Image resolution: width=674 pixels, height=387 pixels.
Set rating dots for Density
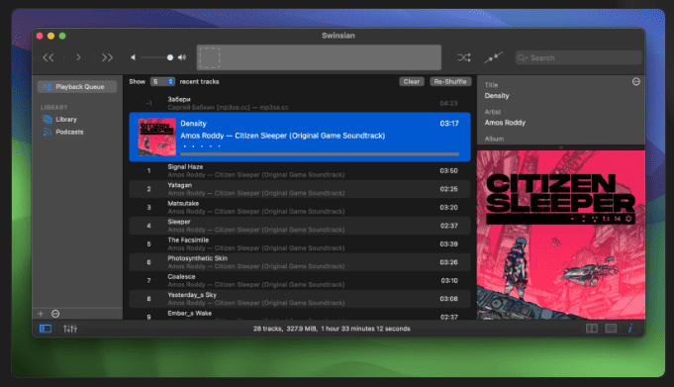point(202,146)
